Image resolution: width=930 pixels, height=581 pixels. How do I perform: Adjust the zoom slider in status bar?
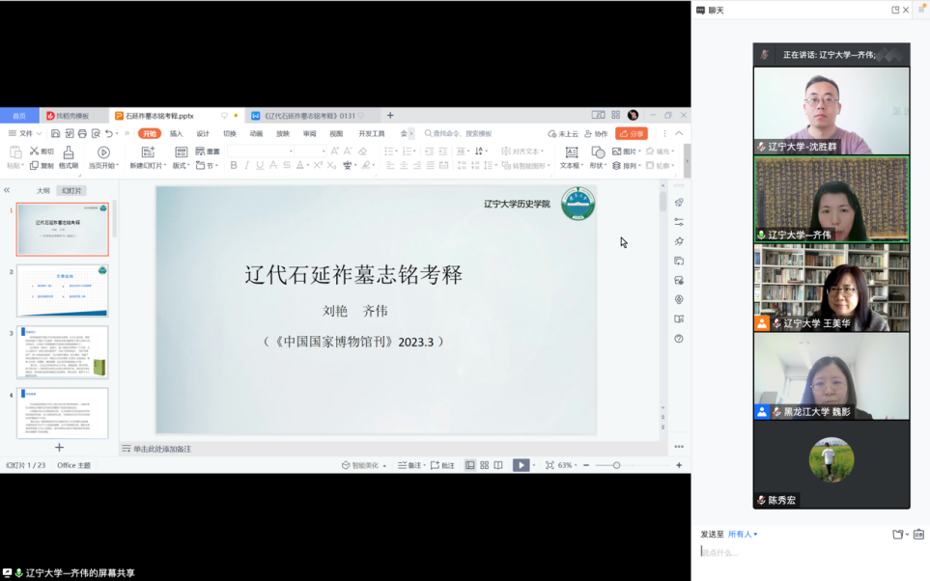(x=617, y=465)
